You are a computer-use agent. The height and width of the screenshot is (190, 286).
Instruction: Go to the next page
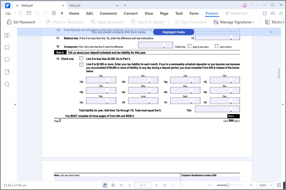(156, 185)
